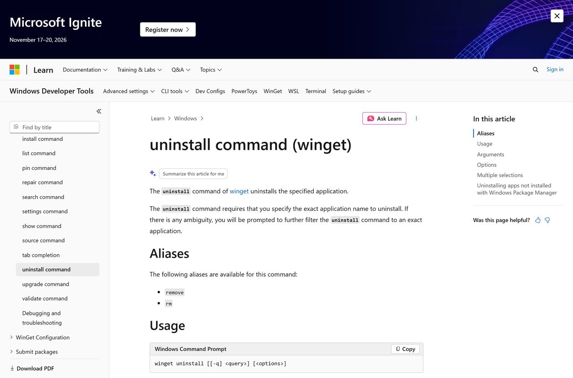Click the thumbs up feedback icon
Image resolution: width=573 pixels, height=378 pixels.
[538, 220]
